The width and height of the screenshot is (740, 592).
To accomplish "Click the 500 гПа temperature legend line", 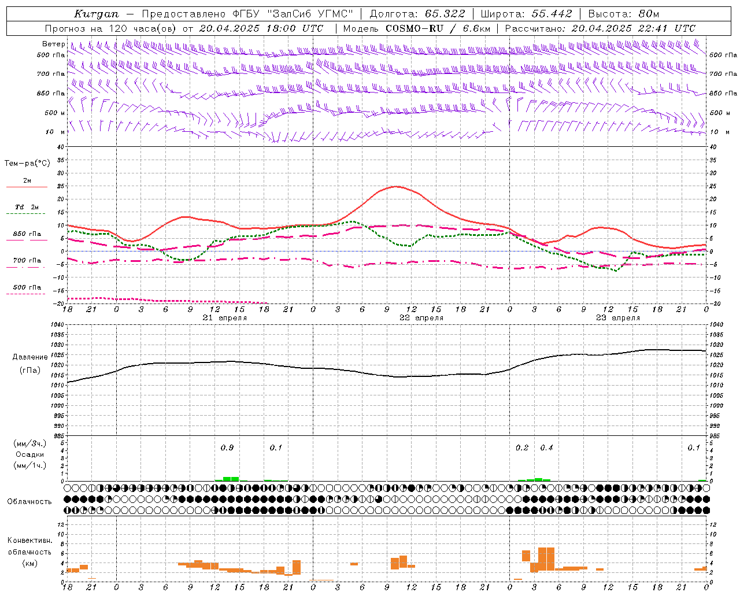I will click(26, 294).
